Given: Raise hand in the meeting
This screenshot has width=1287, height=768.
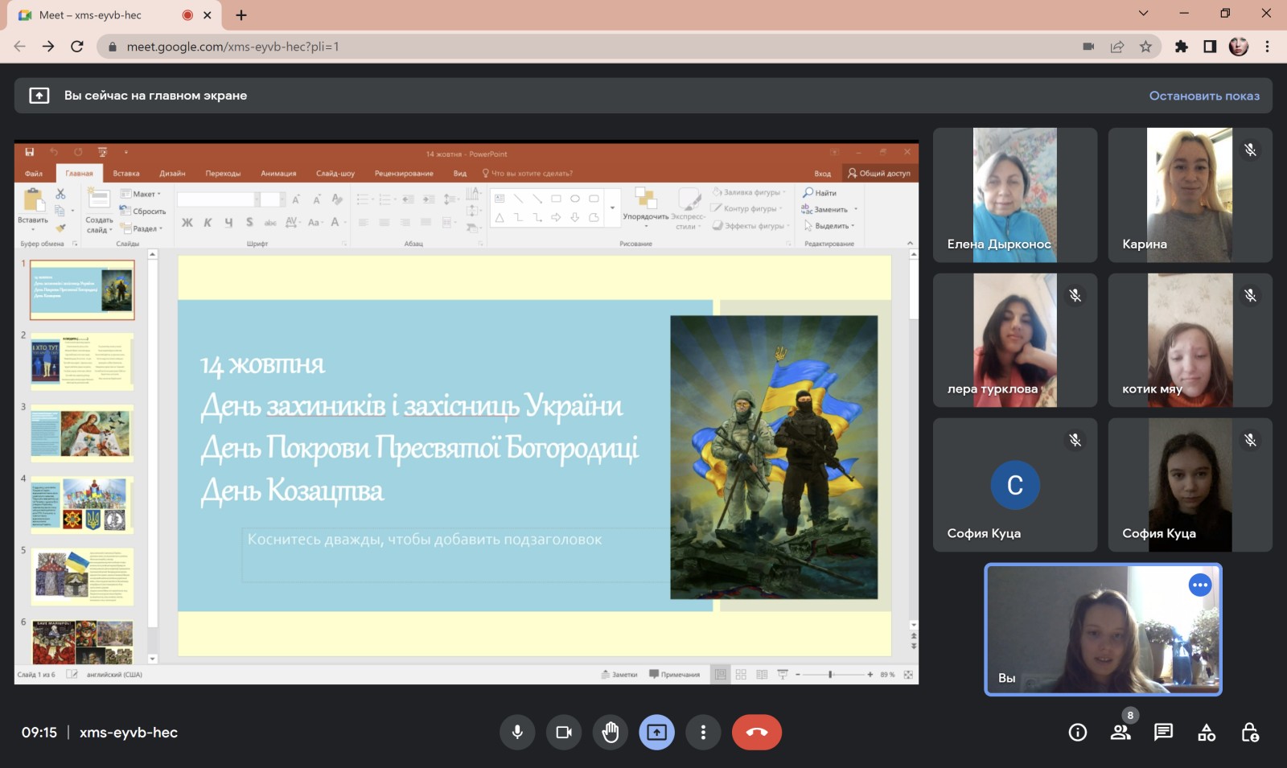Looking at the screenshot, I should tap(611, 732).
